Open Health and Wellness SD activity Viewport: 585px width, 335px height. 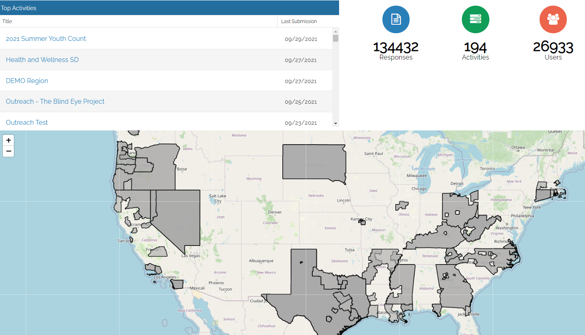tap(42, 60)
